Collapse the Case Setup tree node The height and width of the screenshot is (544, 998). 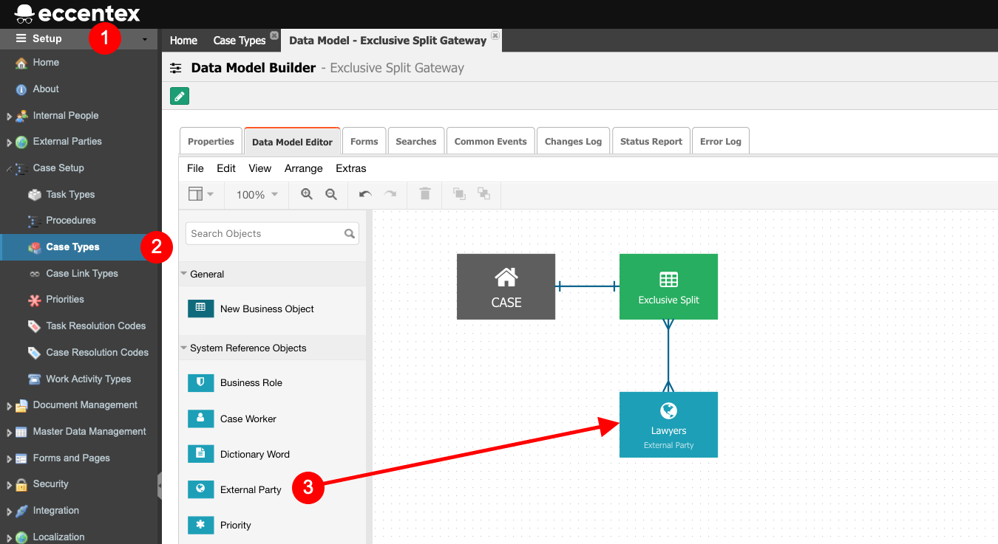click(x=9, y=168)
